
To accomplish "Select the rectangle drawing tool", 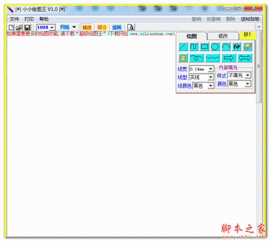I will [205, 47].
